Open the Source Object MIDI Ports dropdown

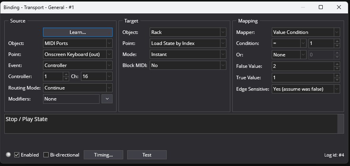(x=78, y=43)
